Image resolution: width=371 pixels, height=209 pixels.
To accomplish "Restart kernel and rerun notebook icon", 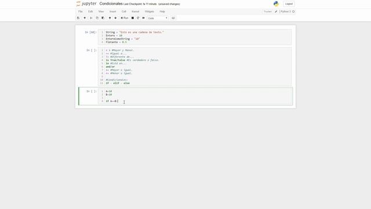I will [143, 18].
